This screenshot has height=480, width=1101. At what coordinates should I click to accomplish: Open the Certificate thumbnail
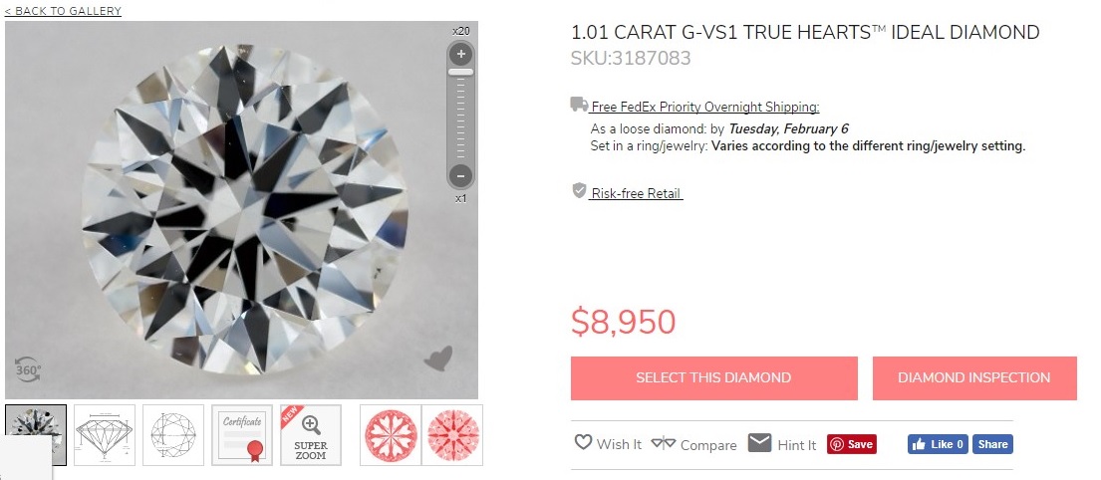[242, 434]
